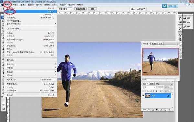Click the link layers icon
The height and width of the screenshot is (122, 194).
click(x=145, y=110)
